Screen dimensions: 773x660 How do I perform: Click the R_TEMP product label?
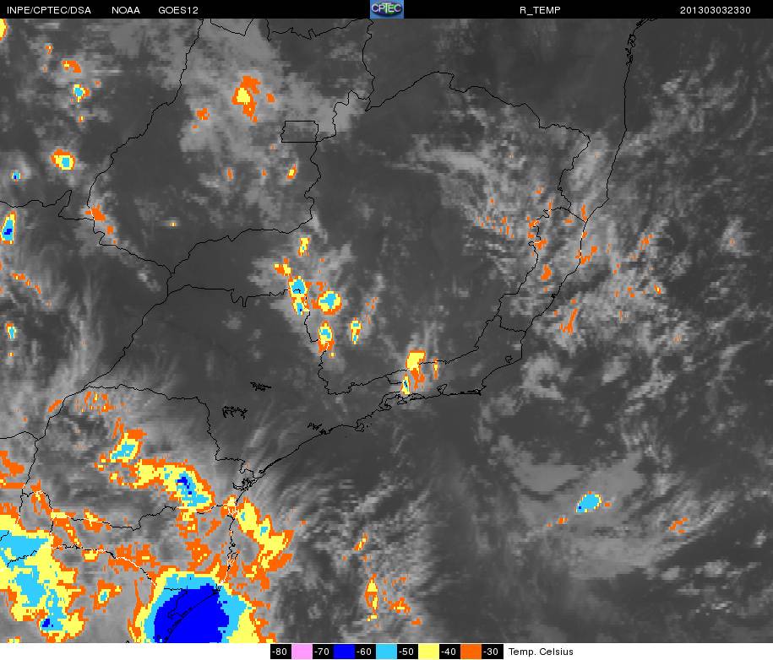tap(540, 10)
